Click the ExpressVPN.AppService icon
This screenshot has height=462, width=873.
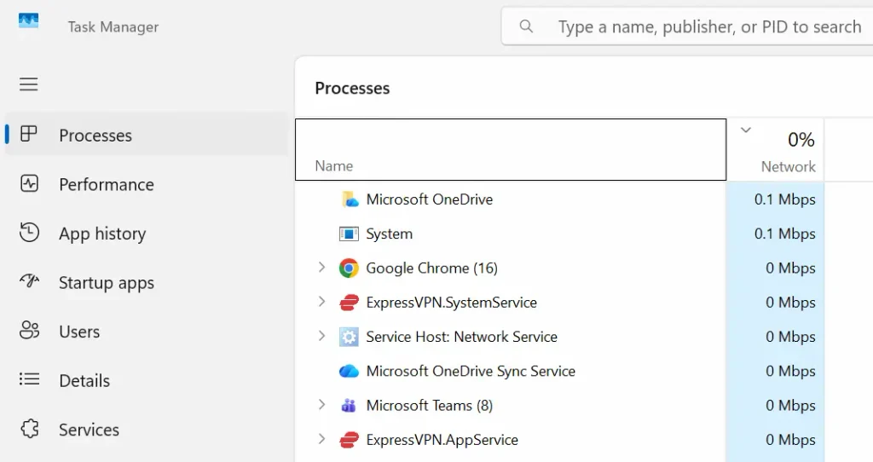(349, 440)
